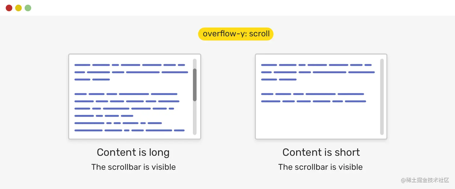The width and height of the screenshot is (455, 189).
Task: Click the short third line in the short content box
Action: tap(279, 80)
